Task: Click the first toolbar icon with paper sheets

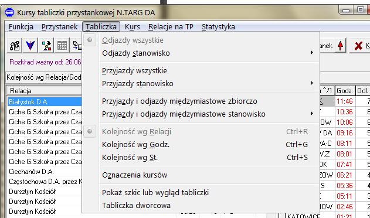Action: 15,45
